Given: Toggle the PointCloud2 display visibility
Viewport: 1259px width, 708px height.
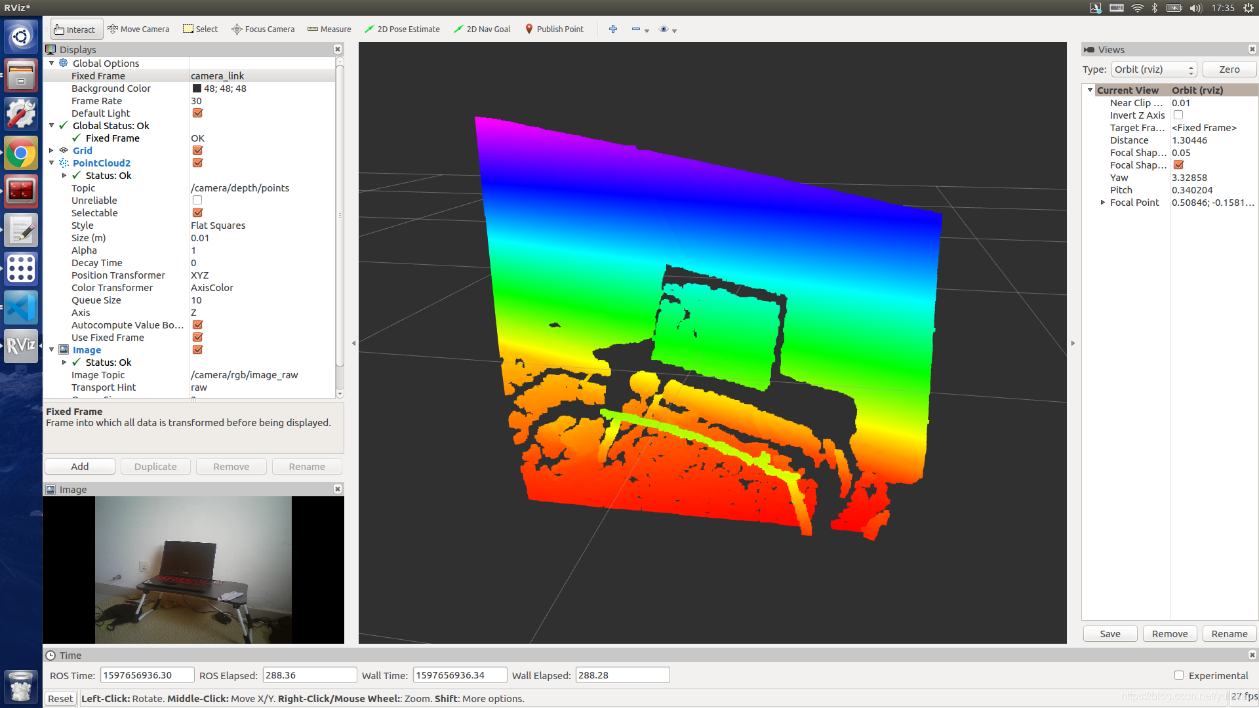Looking at the screenshot, I should coord(195,163).
